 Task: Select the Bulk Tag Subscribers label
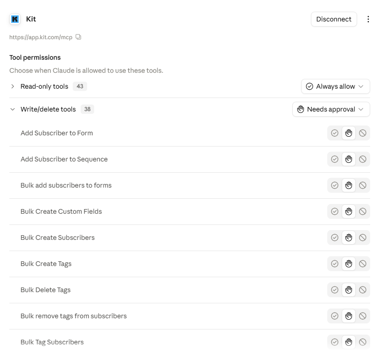point(52,342)
